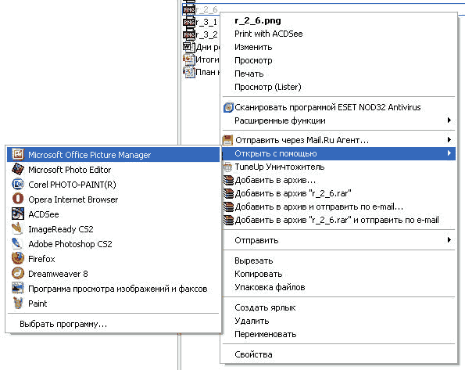Open Свойства of the file
The height and width of the screenshot is (370, 465).
coord(253,354)
